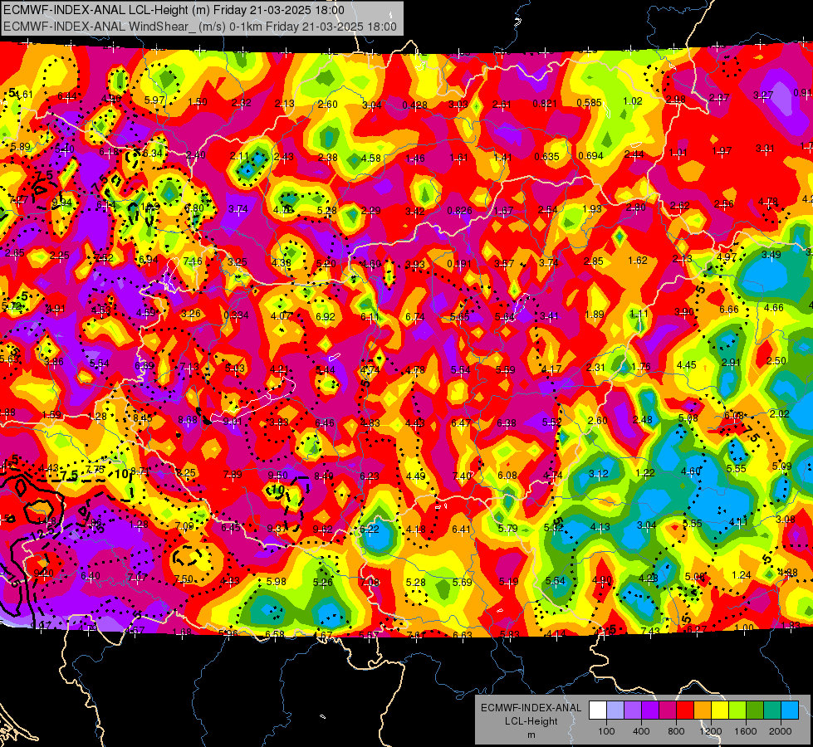
Task: Click legend tick label '2000'
Action: coord(781,731)
